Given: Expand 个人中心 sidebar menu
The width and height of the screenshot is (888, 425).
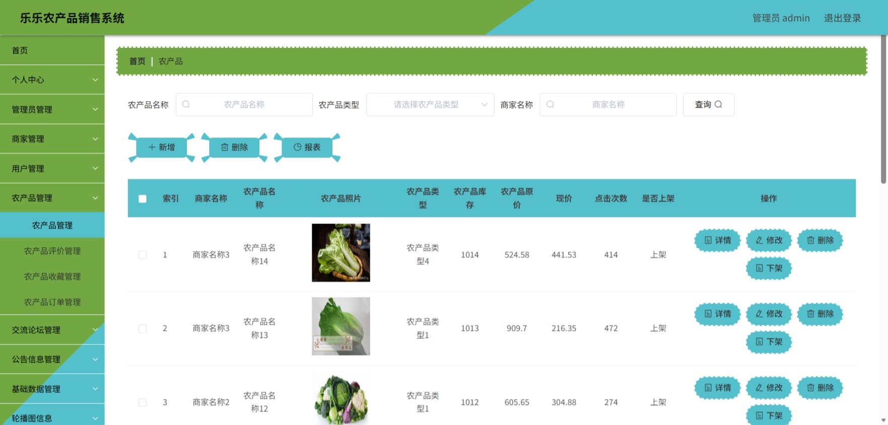Looking at the screenshot, I should (52, 80).
